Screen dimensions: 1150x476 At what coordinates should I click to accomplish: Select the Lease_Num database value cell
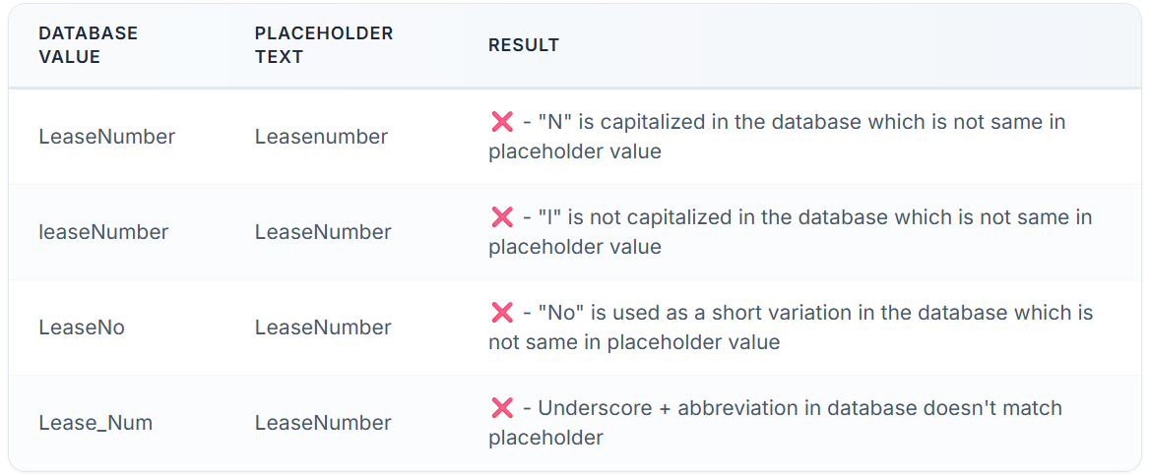tap(96, 423)
